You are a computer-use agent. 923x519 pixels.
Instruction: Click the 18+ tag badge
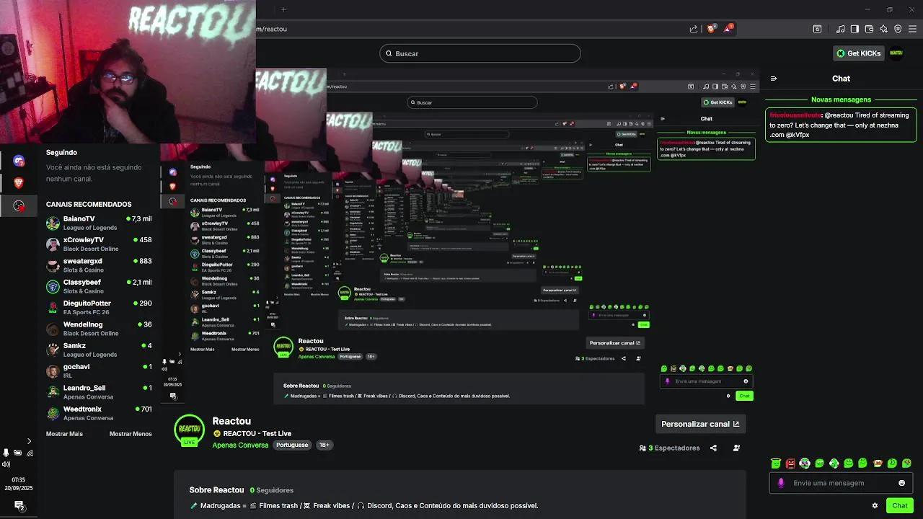[324, 445]
